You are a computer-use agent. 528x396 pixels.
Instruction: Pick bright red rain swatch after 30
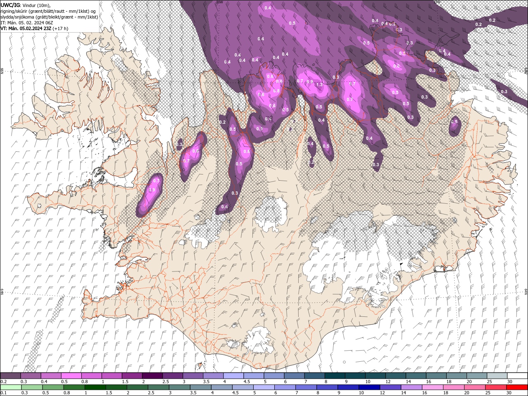[x=517, y=387]
